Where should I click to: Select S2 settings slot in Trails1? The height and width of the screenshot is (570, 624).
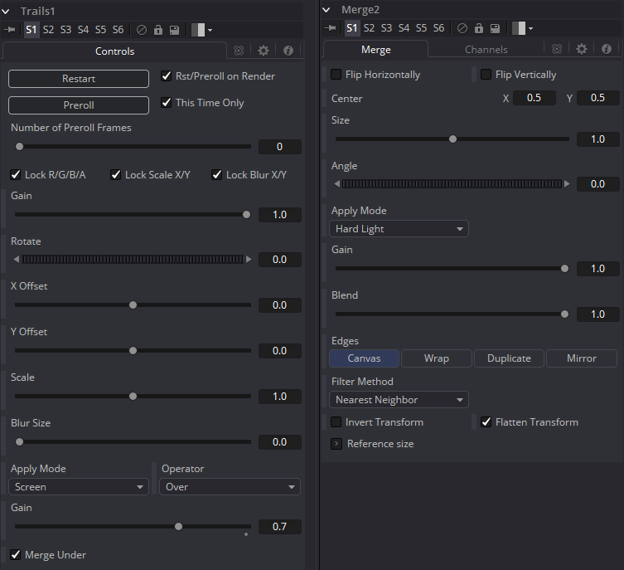48,30
